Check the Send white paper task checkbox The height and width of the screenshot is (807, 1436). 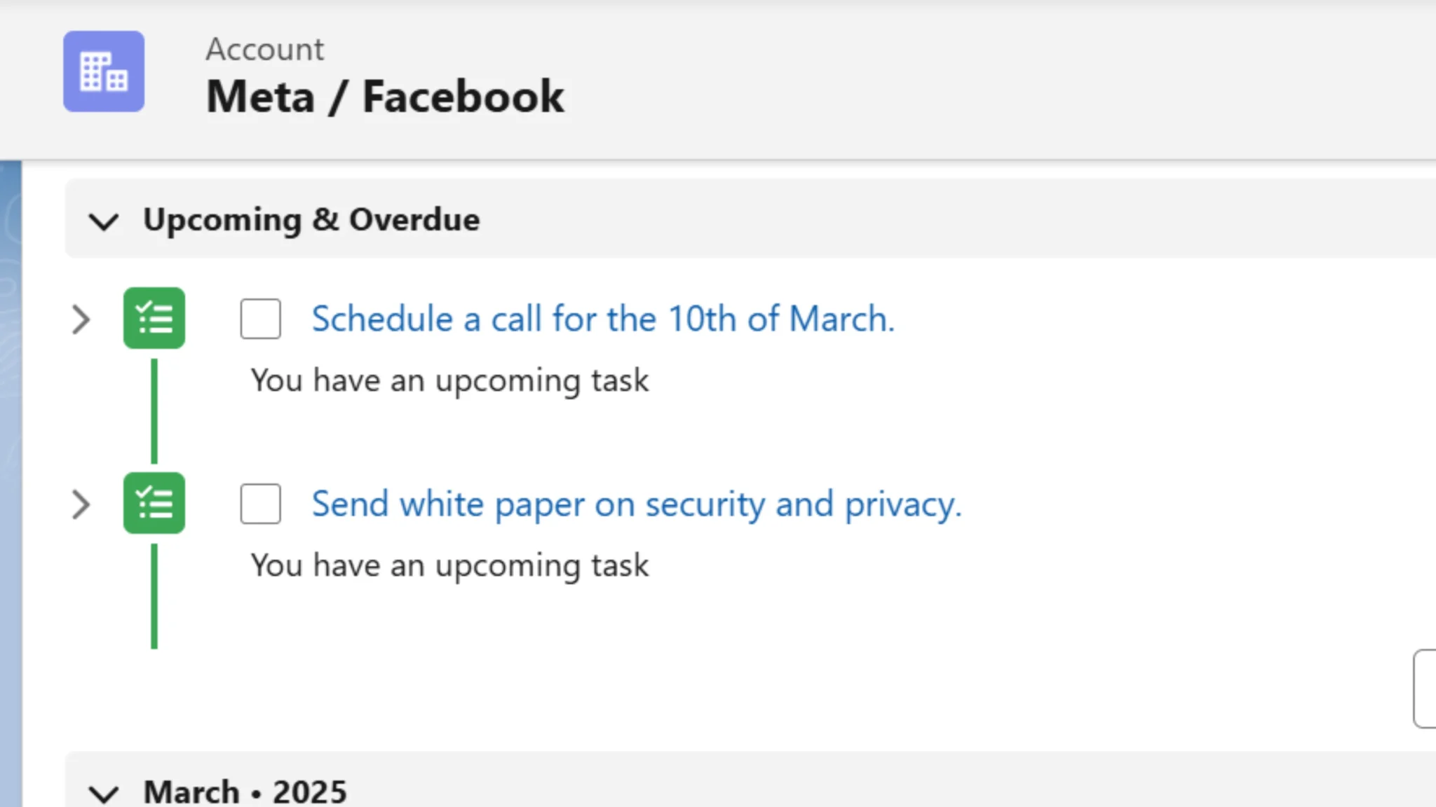[260, 504]
